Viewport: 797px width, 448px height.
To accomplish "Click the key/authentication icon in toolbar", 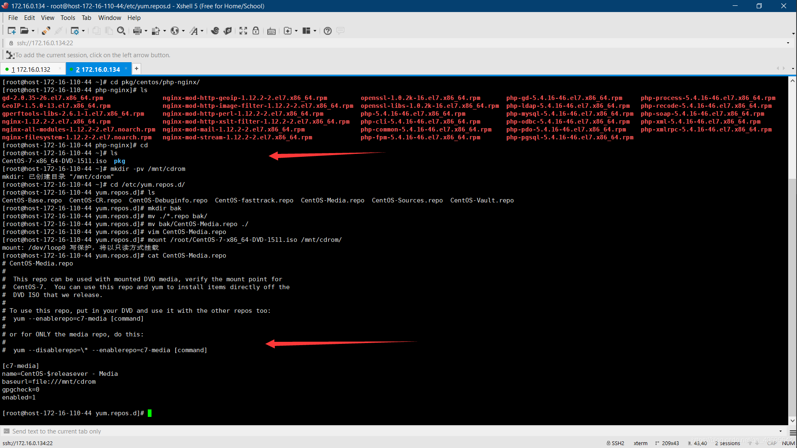I will click(256, 31).
